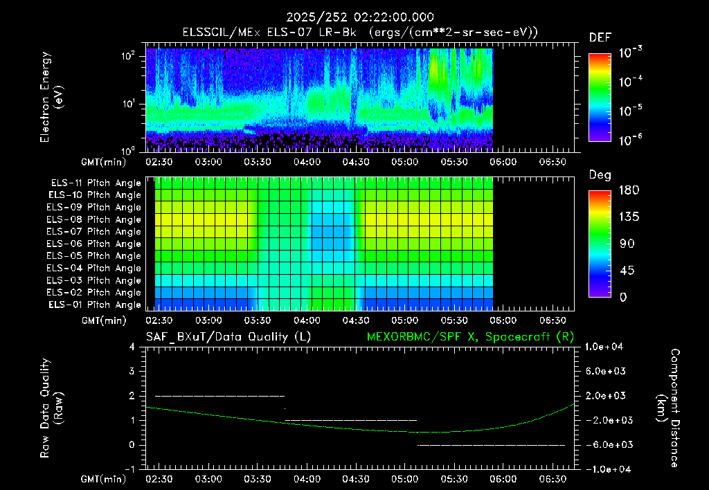The image size is (709, 490).
Task: Click GMT(min) label under the spectrogram panel
Action: click(x=104, y=162)
